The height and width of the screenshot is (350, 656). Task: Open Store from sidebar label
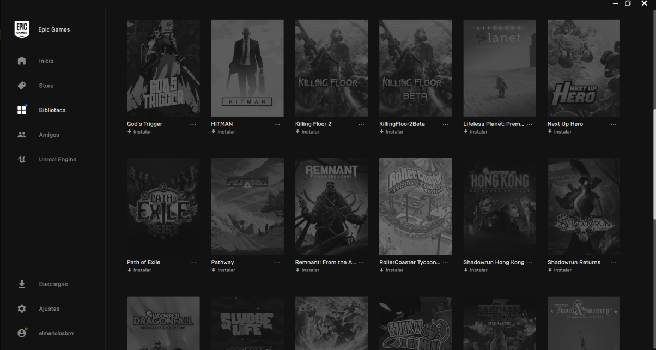click(x=46, y=86)
